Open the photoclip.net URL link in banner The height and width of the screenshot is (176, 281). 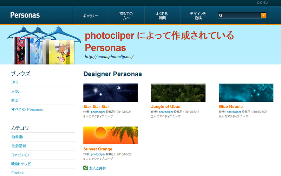[109, 57]
